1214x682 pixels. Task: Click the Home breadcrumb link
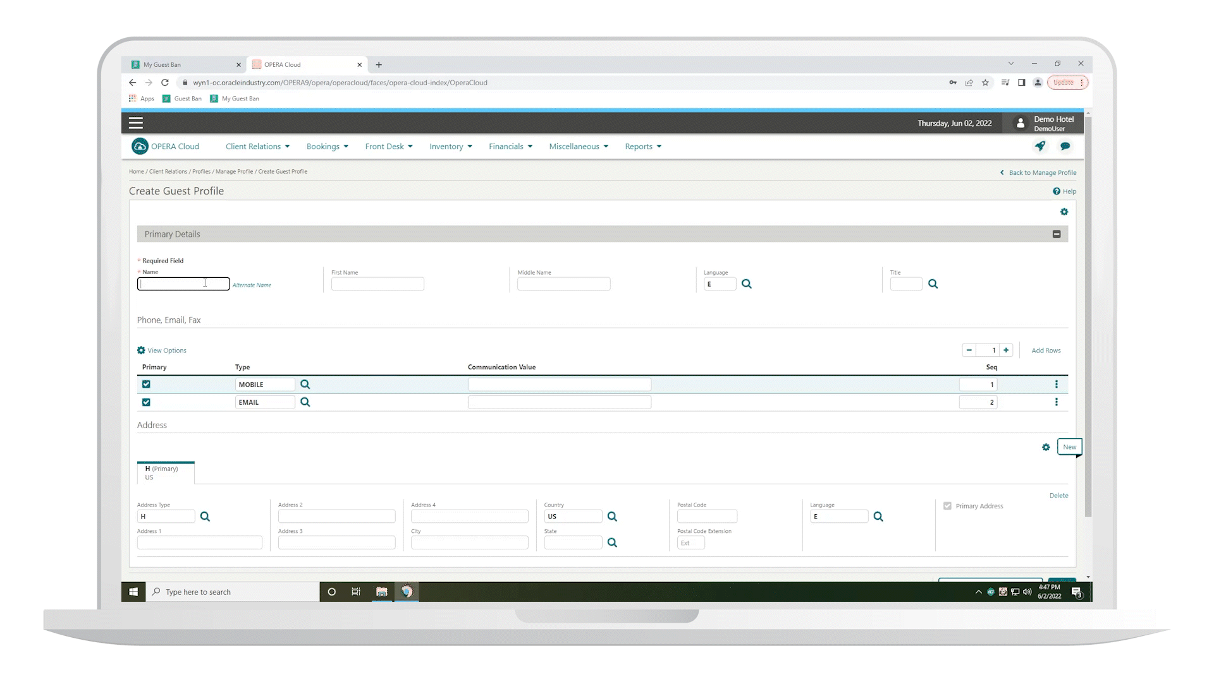click(136, 172)
